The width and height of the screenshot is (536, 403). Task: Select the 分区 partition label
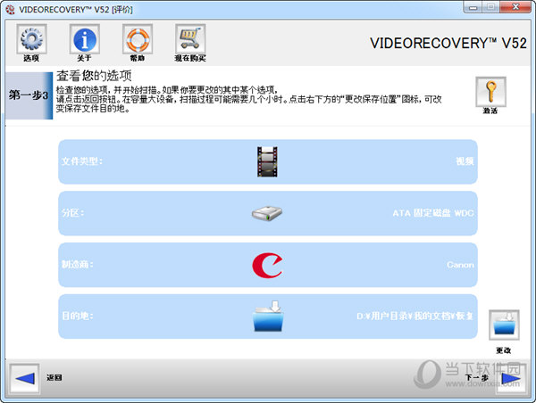coord(73,213)
